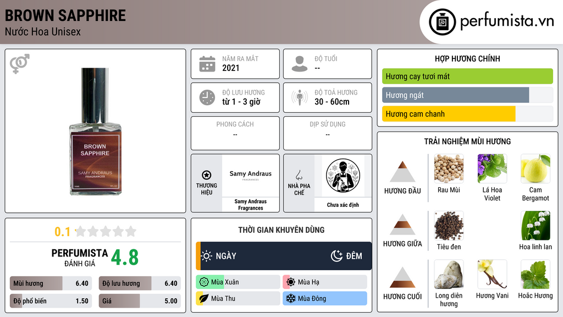Select the Lá Hoa Violet note image
This screenshot has width=563, height=317.
tap(492, 168)
